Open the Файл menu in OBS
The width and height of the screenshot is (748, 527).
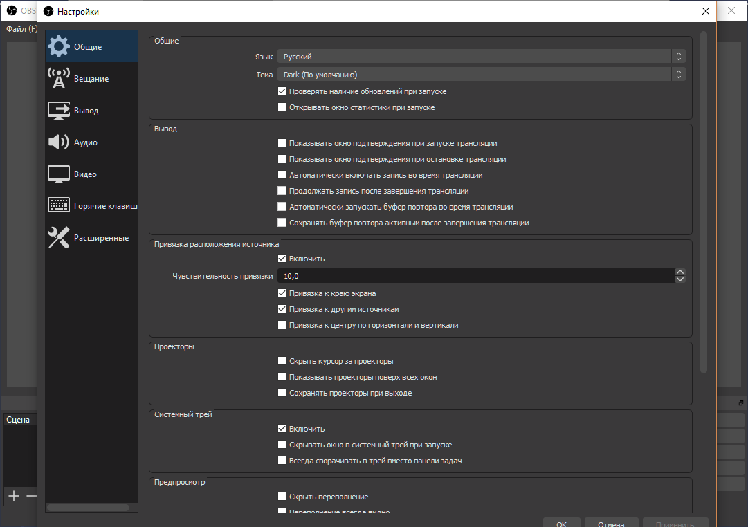click(21, 28)
